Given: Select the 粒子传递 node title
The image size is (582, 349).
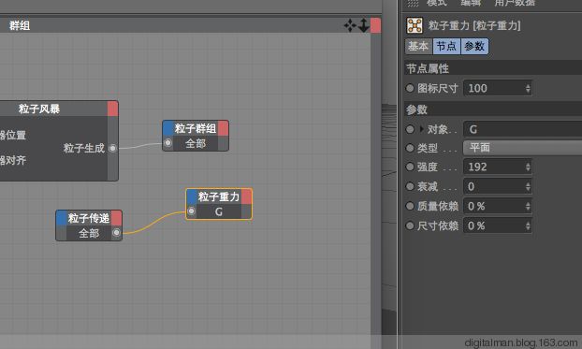Looking at the screenshot, I should coord(89,218).
